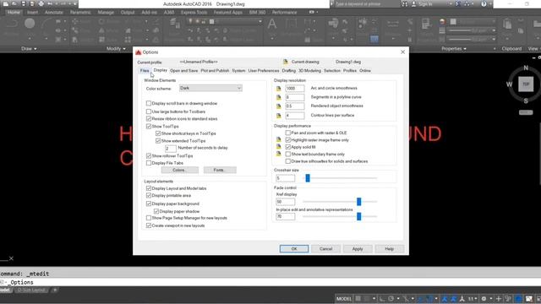Click the Colors... button
Image resolution: width=541 pixels, height=304 pixels.
click(180, 171)
